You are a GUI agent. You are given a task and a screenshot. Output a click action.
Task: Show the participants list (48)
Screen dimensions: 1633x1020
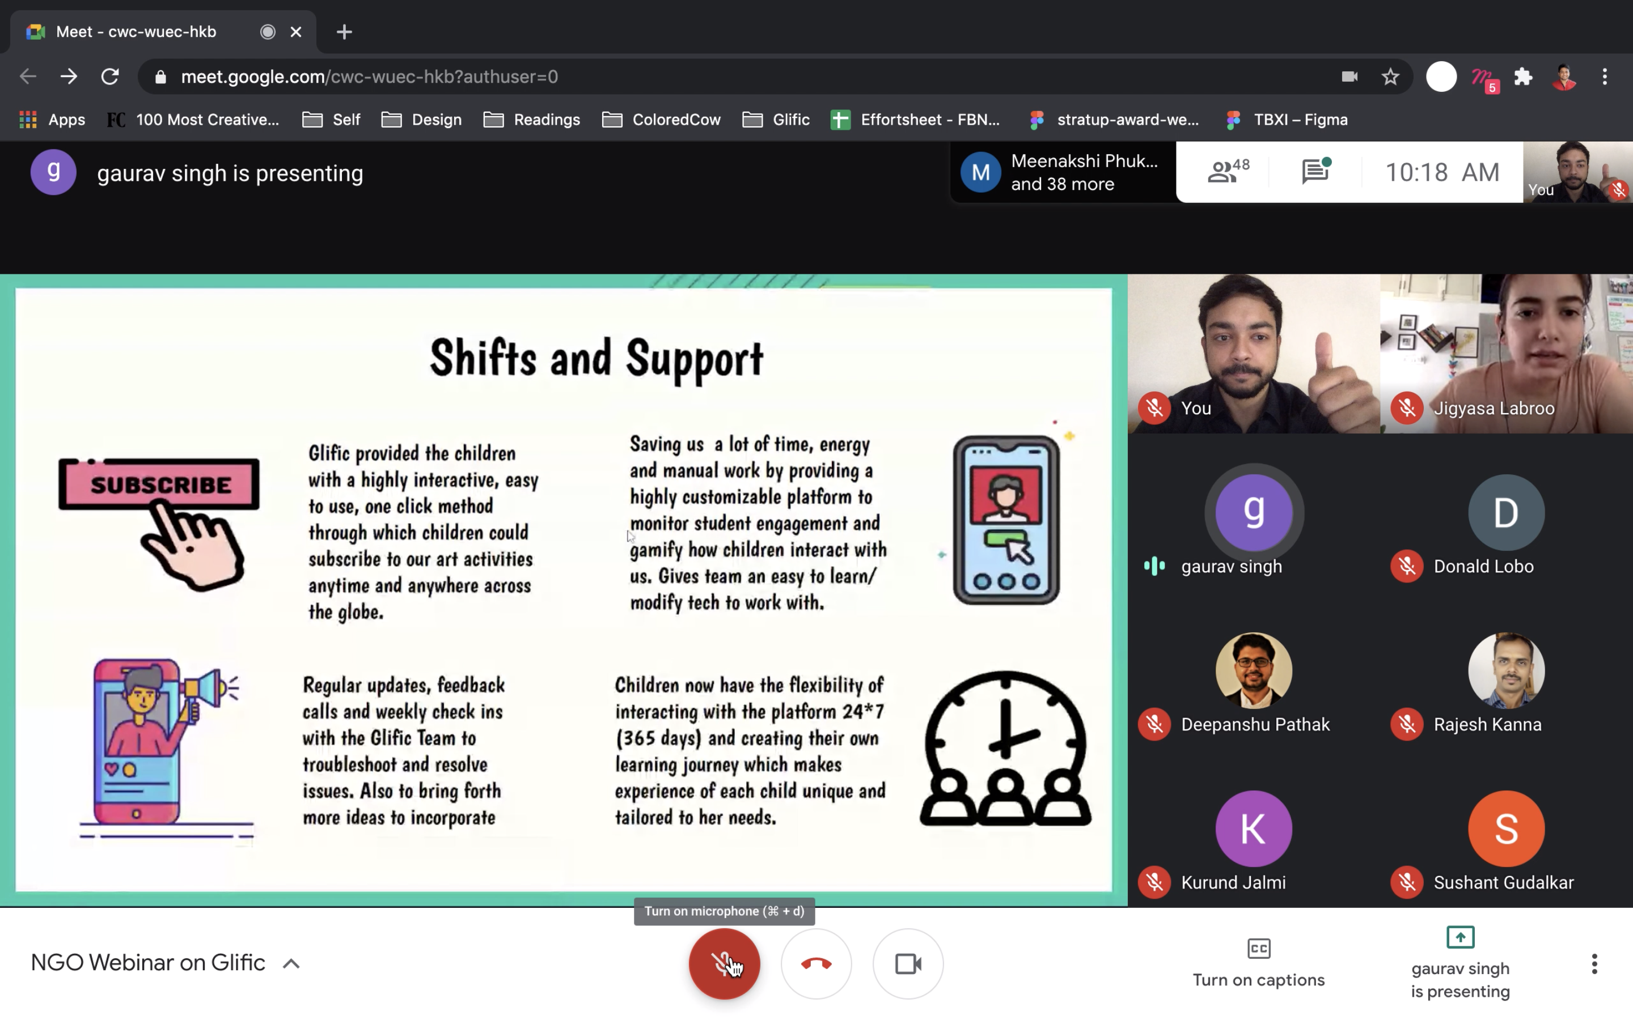coord(1228,171)
